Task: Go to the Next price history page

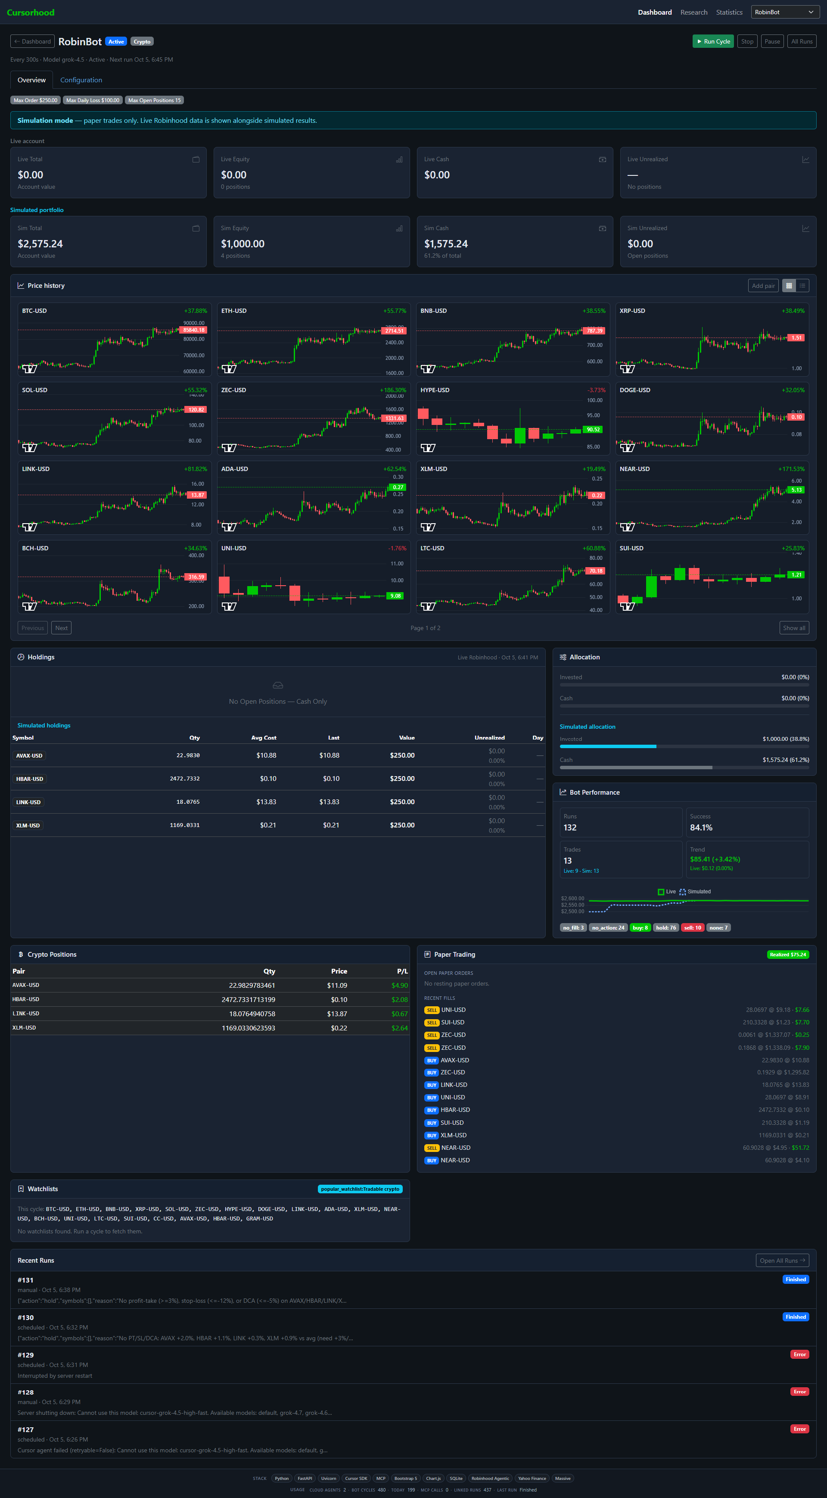Action: [61, 627]
